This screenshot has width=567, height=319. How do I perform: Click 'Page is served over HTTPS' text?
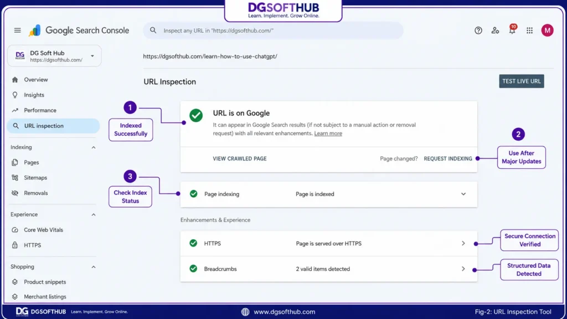[x=328, y=244]
